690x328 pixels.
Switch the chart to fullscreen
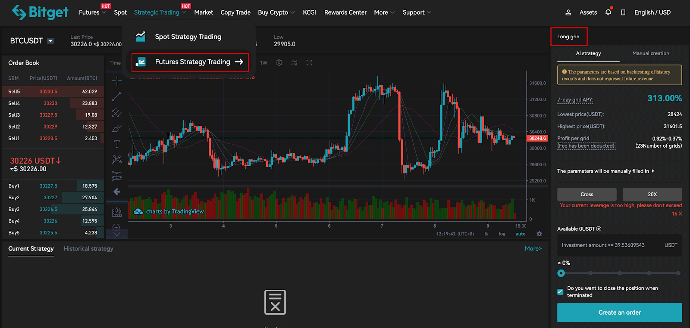[x=309, y=62]
